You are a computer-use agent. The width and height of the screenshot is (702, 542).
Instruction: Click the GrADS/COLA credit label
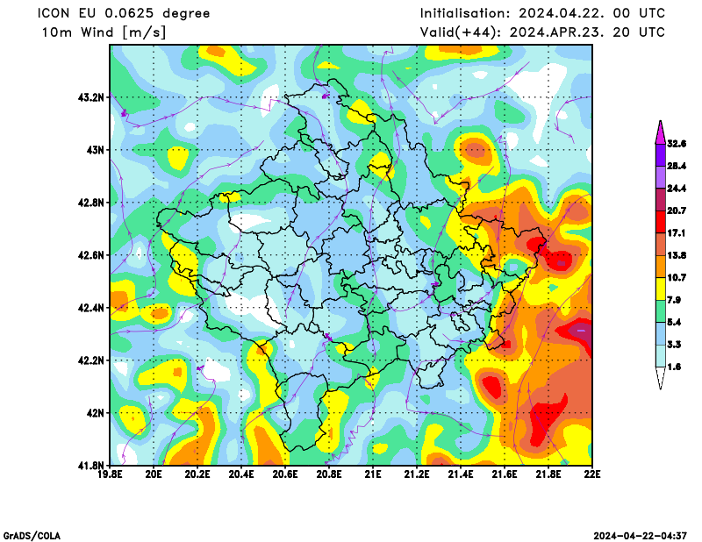tap(32, 536)
